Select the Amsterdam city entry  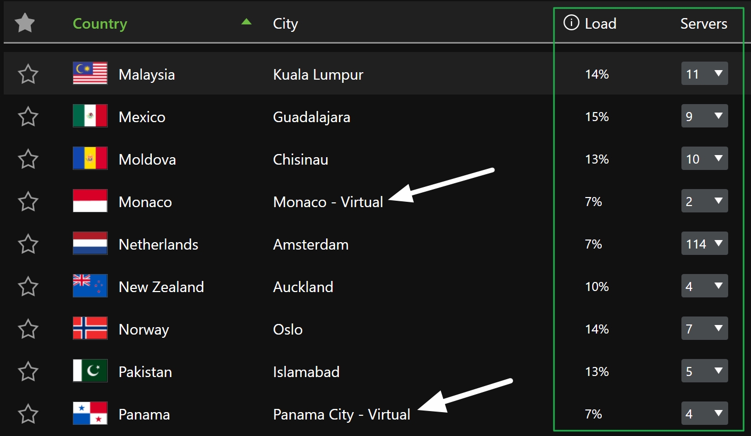coord(311,244)
